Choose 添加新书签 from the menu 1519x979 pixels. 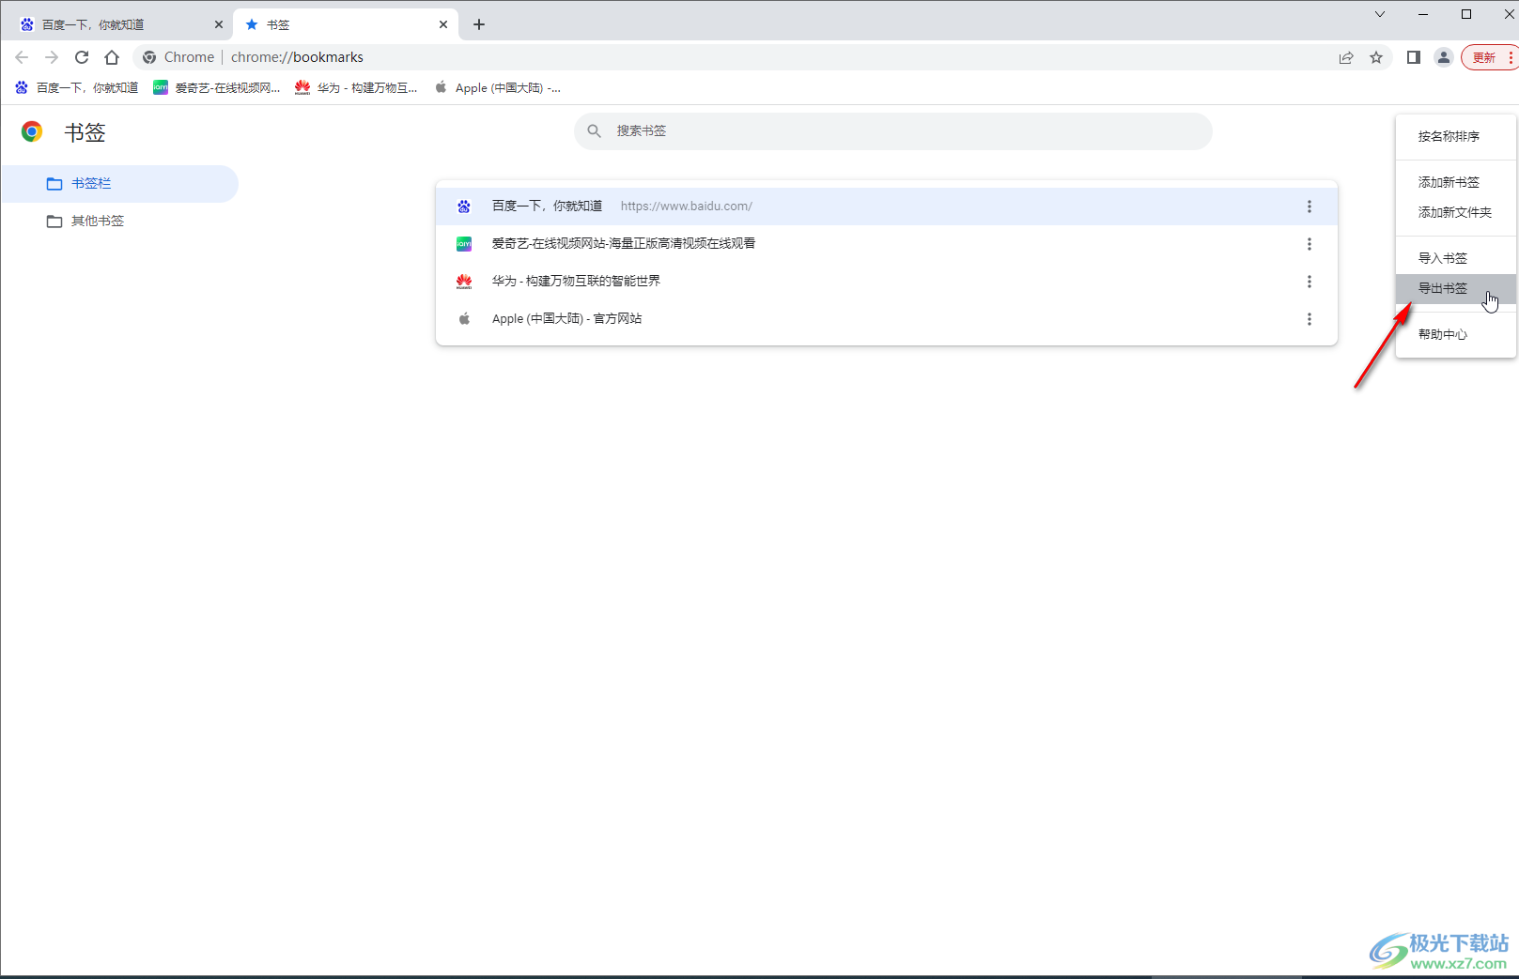pyautogui.click(x=1456, y=183)
